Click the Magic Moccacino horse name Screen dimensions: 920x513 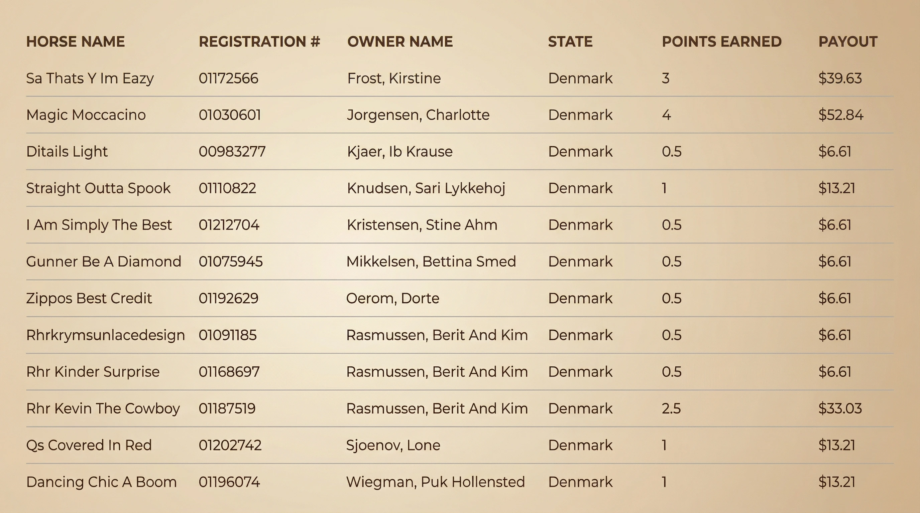86,115
